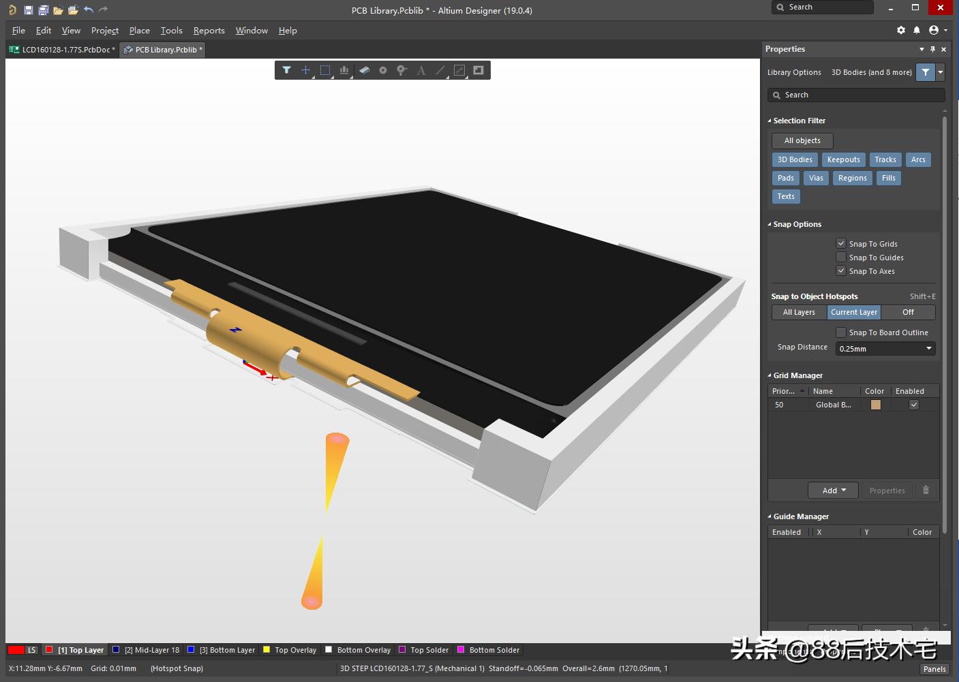The height and width of the screenshot is (682, 959).
Task: Select the filter tool in the heads-up toolbar
Action: pyautogui.click(x=286, y=70)
